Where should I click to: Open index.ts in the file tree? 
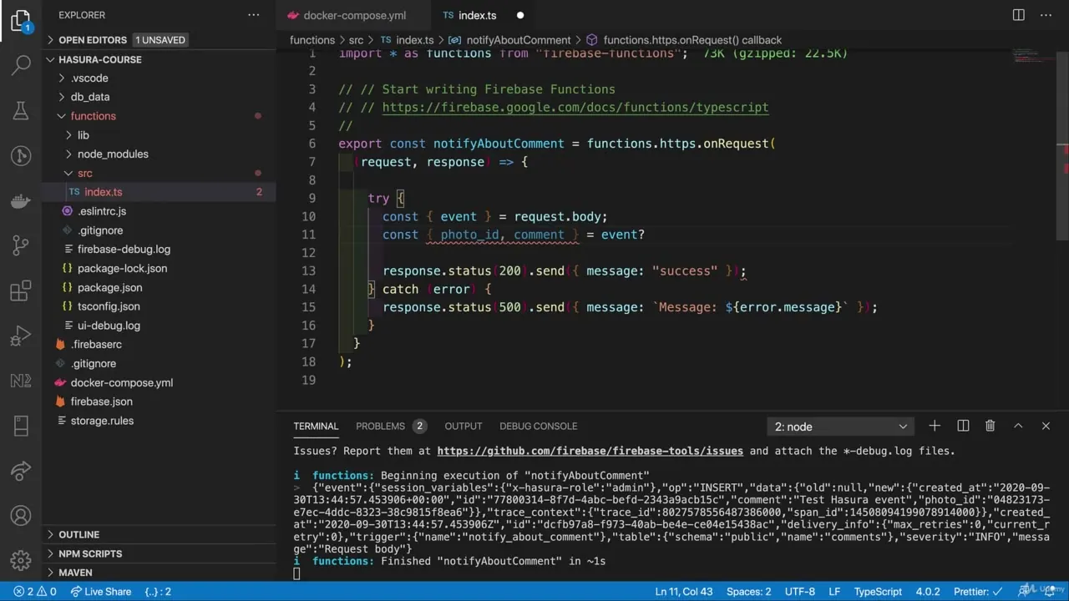159,192
